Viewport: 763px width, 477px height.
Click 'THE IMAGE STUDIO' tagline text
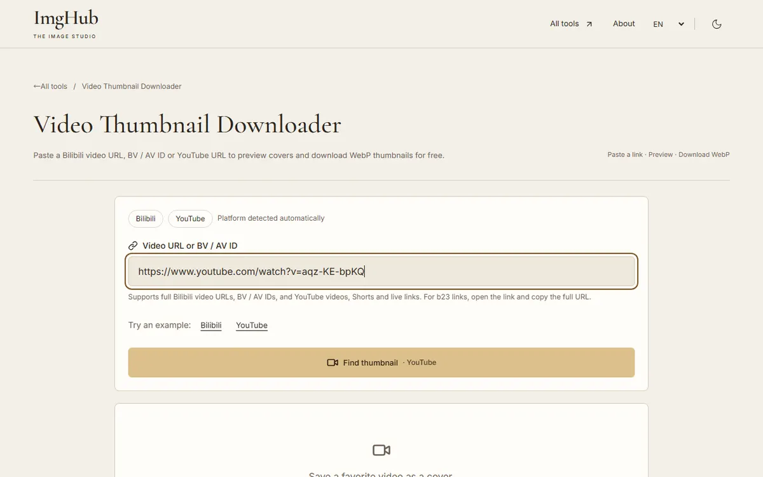tap(65, 36)
